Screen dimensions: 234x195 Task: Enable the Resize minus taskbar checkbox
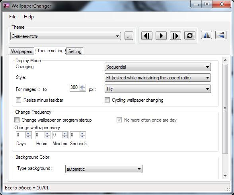pyautogui.click(x=18, y=100)
